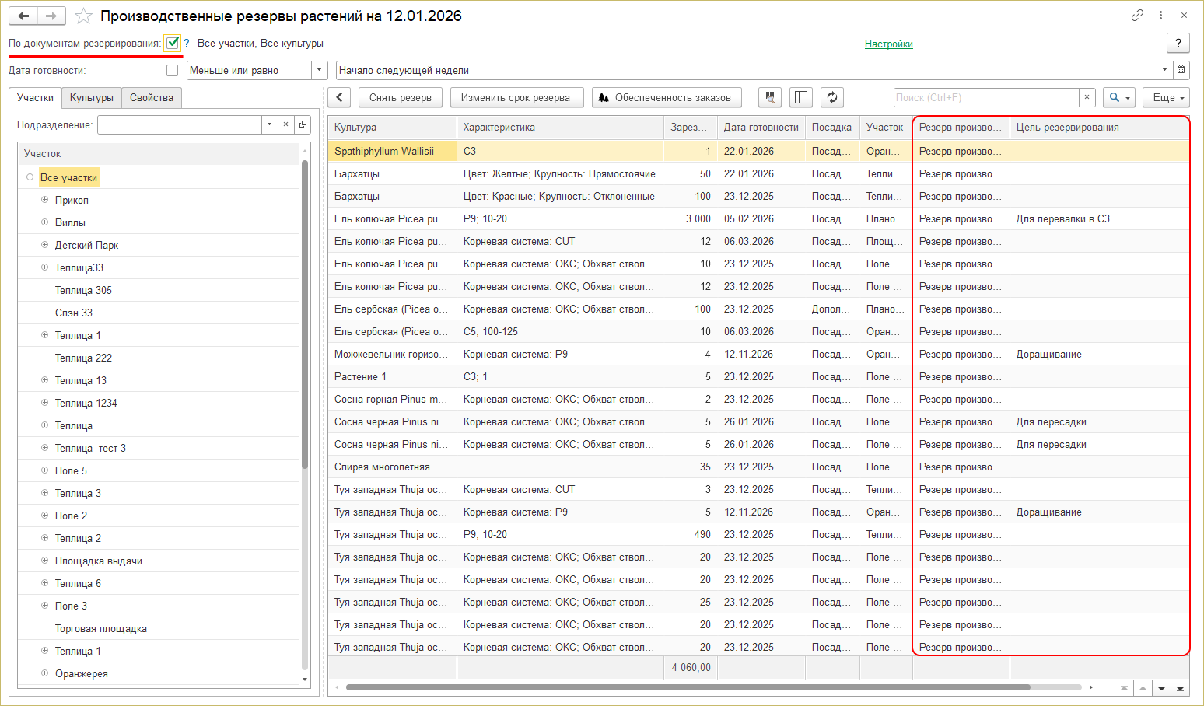Click into the 'Поиск (Ctrl+F)' search field
This screenshot has width=1204, height=706.
tap(985, 97)
